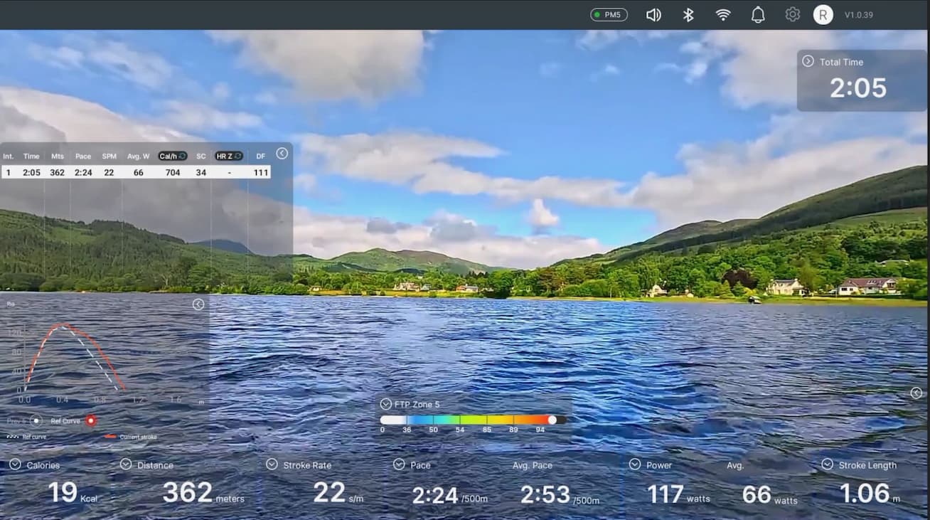The image size is (930, 520).
Task: Expand the Calories metric dropdown
Action: tap(15, 465)
